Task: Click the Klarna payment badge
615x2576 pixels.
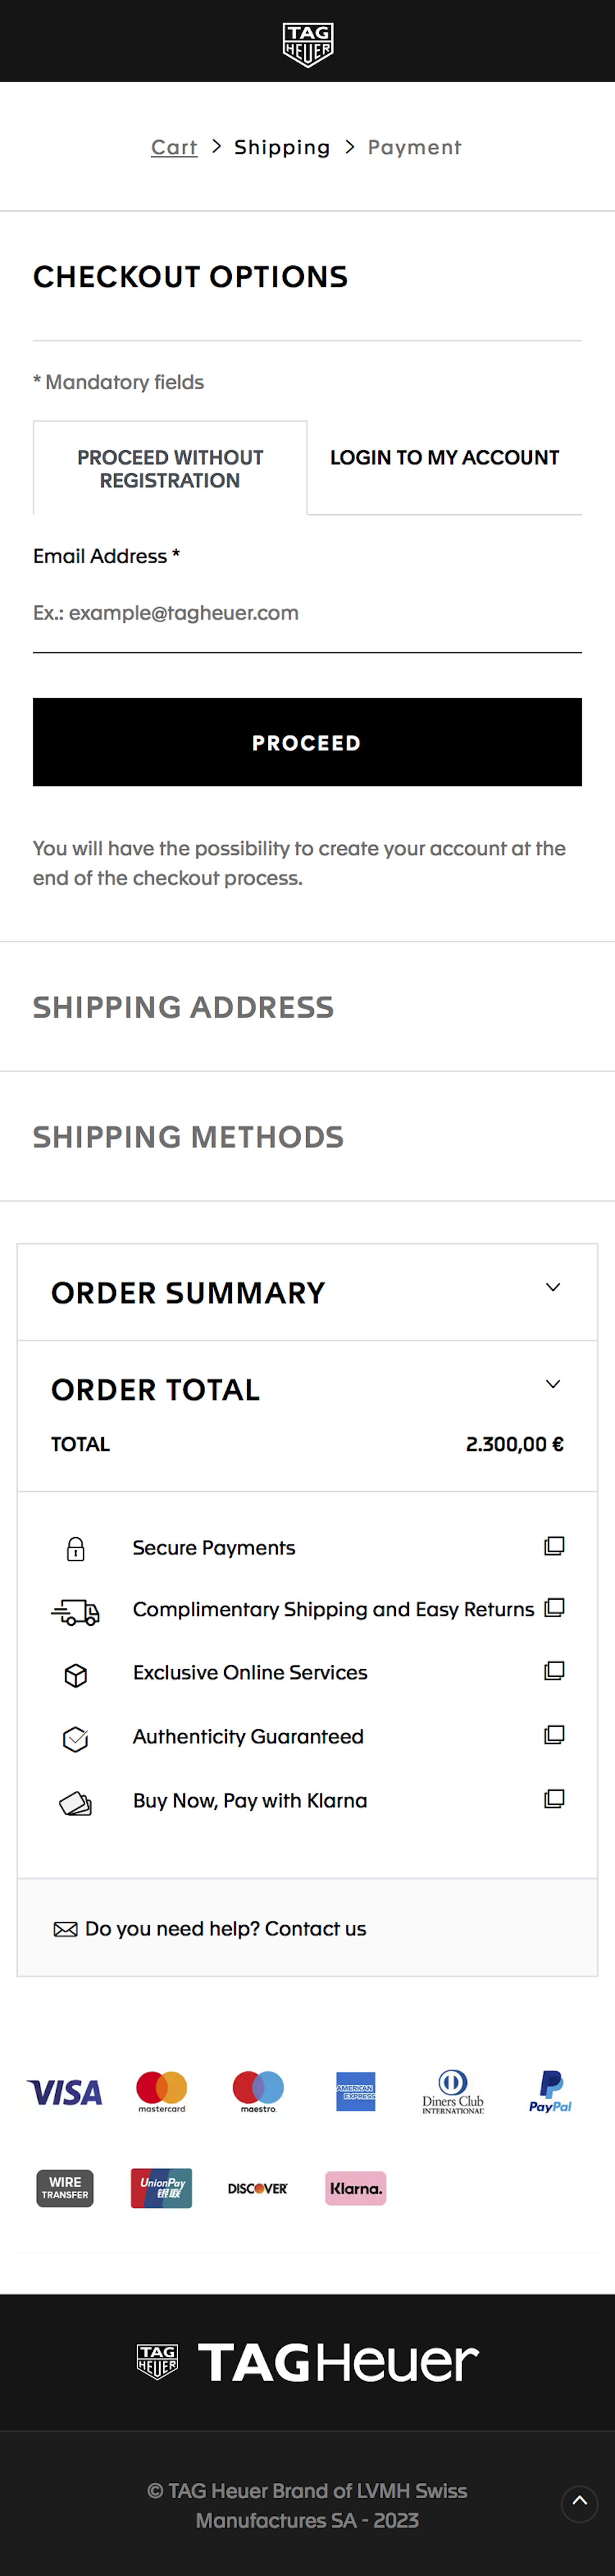Action: 355,2188
